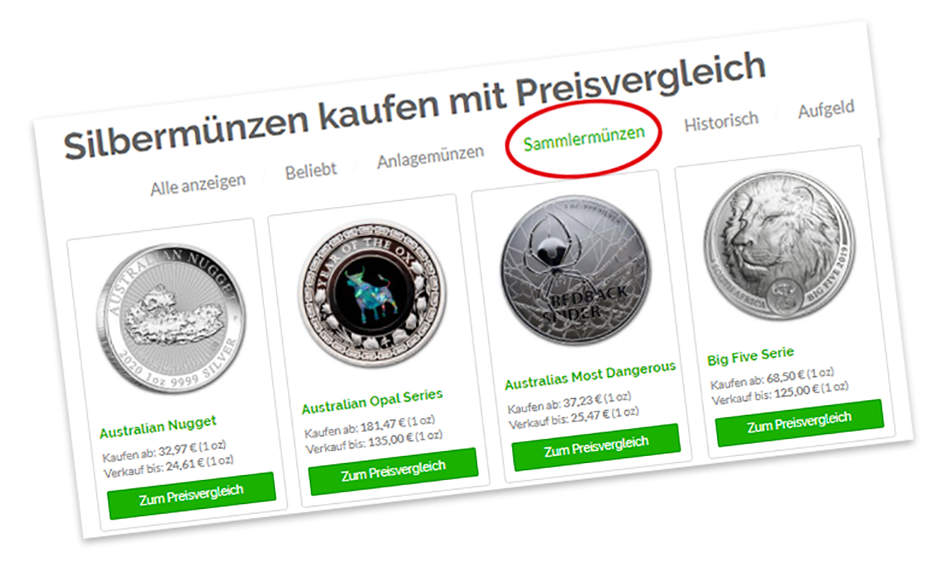Show the Anlagemünzen category
The width and height of the screenshot is (947, 564).
430,157
